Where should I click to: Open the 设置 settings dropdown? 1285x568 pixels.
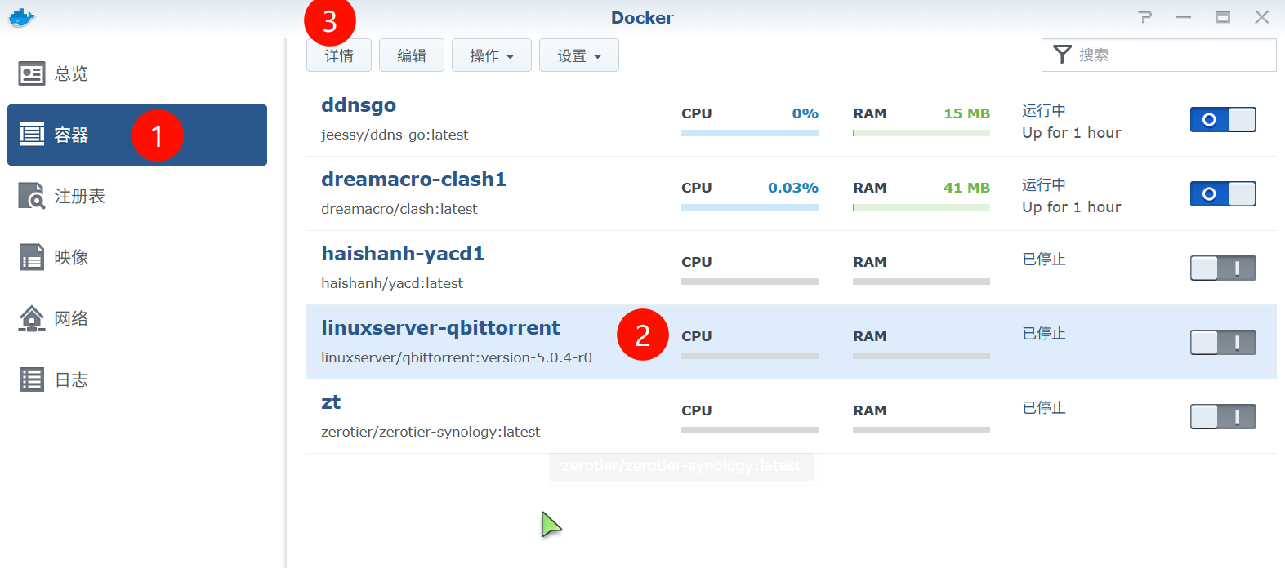point(579,55)
